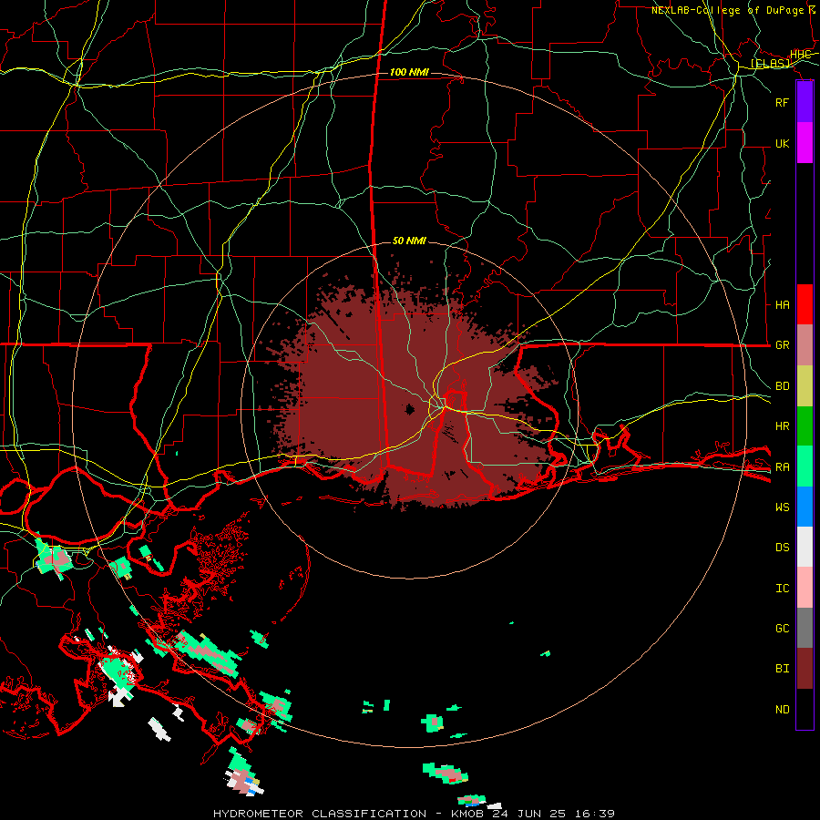Click the BD legend label
Viewport: 820px width, 820px height.
tap(783, 386)
